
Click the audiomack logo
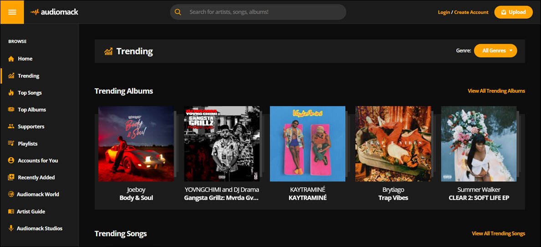coord(55,12)
